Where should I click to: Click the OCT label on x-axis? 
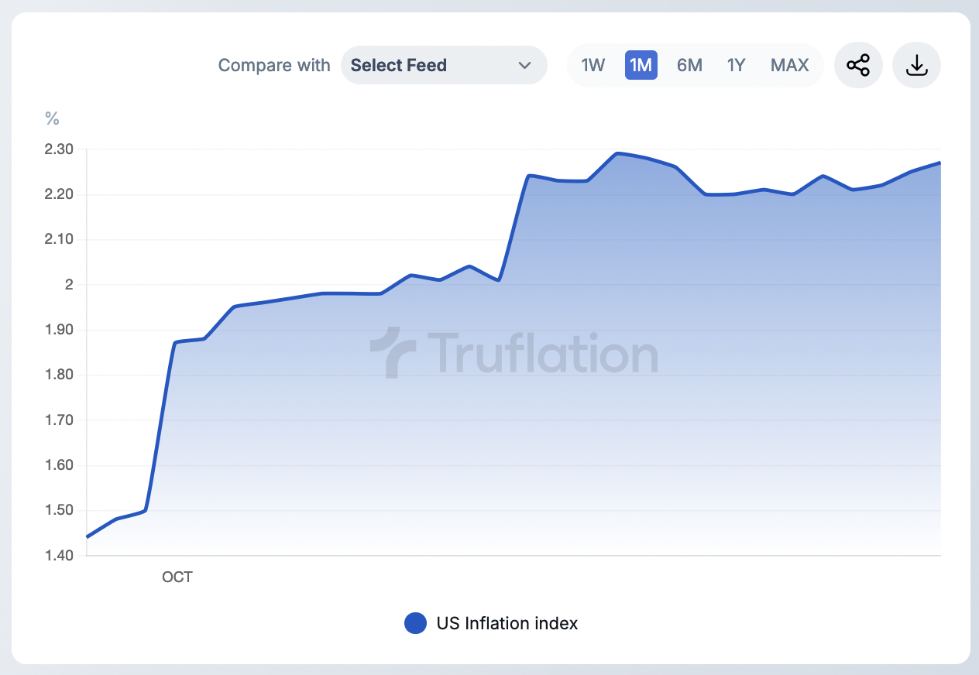point(177,577)
